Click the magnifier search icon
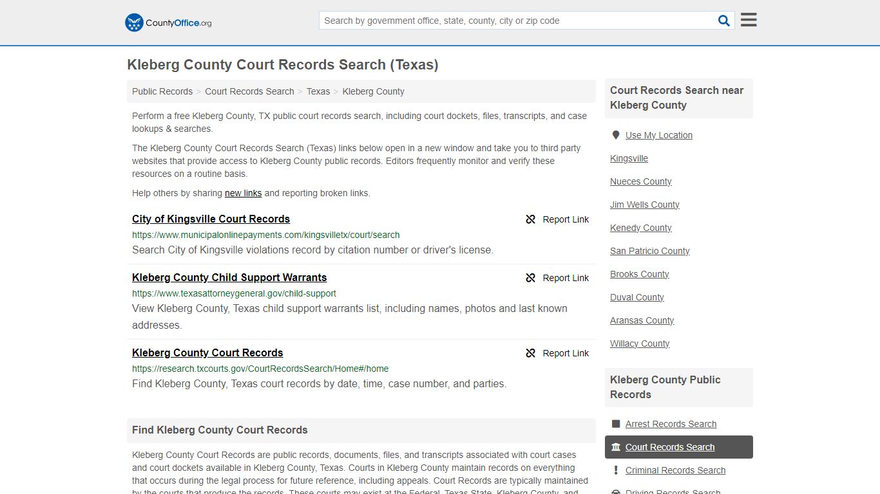880x494 pixels. click(724, 21)
